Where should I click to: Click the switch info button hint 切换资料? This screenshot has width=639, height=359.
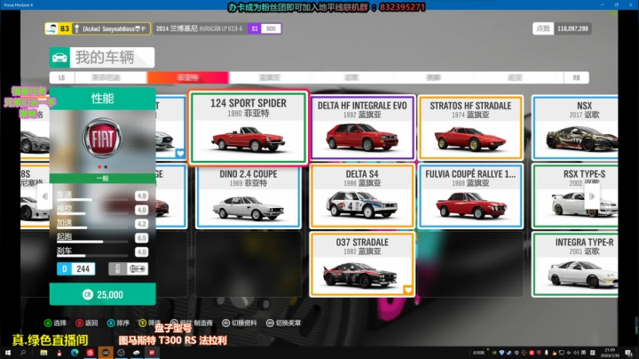pos(240,323)
